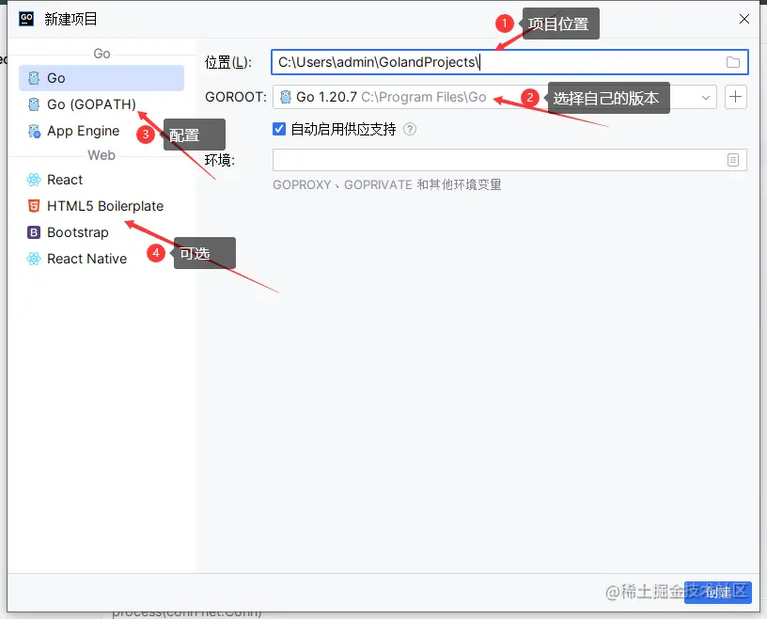Click the help question mark icon
This screenshot has height=619, width=767.
(410, 129)
